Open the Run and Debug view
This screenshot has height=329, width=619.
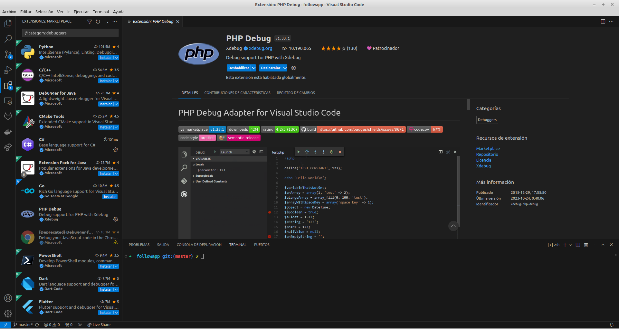pyautogui.click(x=8, y=70)
